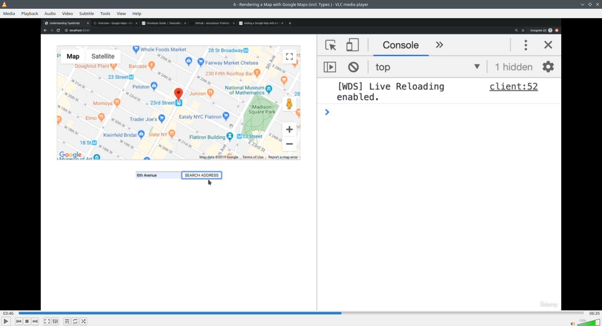
Task: Close the DevTools panel with X
Action: pos(548,45)
